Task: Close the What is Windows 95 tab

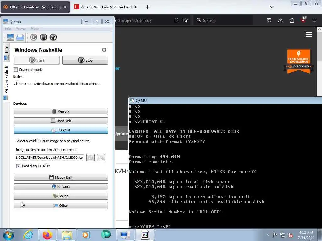Action: coord(136,7)
